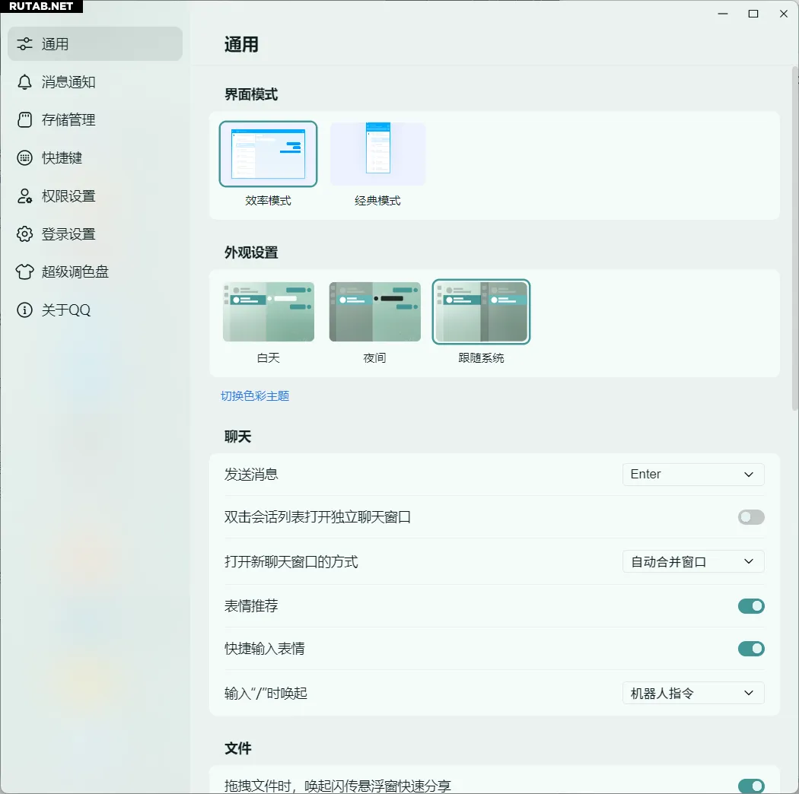Click the gear icon for 登录设置
799x794 pixels.
pyautogui.click(x=25, y=234)
